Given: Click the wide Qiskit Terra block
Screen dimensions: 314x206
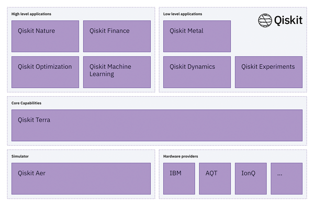Looking at the screenshot, I should (157, 125).
